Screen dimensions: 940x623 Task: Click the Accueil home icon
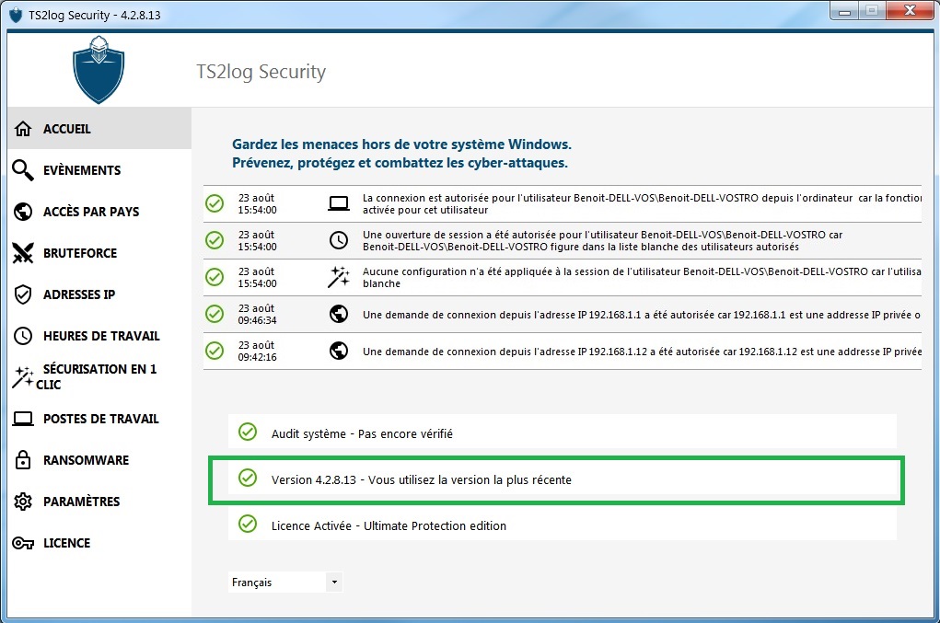23,129
